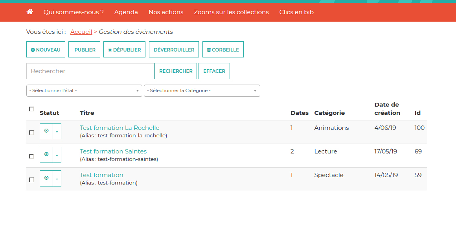Viewport: 456px width, 229px height.
Task: Check the box for Test formation Saintes
Action: [31, 156]
